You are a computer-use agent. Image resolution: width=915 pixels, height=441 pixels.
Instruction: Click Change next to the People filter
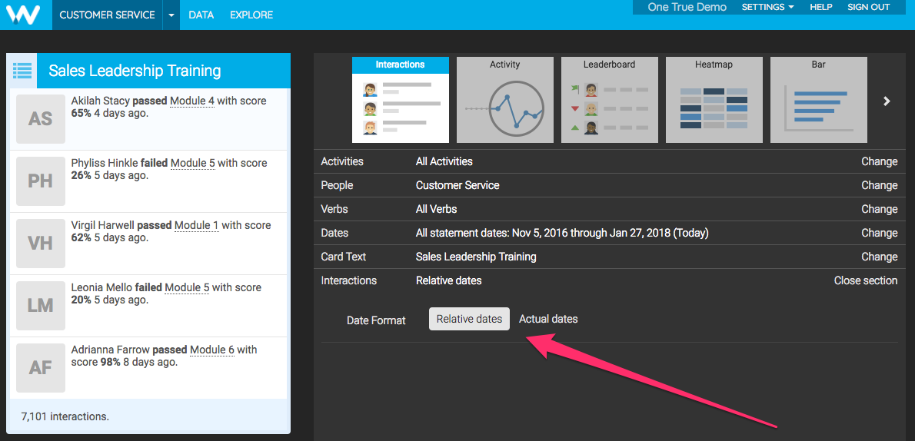pyautogui.click(x=879, y=185)
